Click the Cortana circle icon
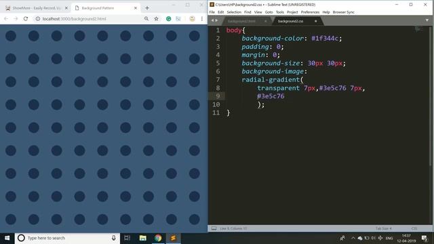 [x=21, y=238]
